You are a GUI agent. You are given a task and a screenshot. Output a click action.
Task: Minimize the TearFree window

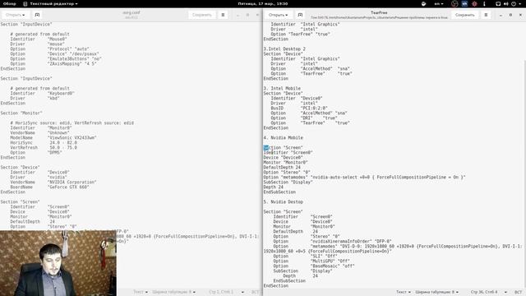(x=501, y=15)
